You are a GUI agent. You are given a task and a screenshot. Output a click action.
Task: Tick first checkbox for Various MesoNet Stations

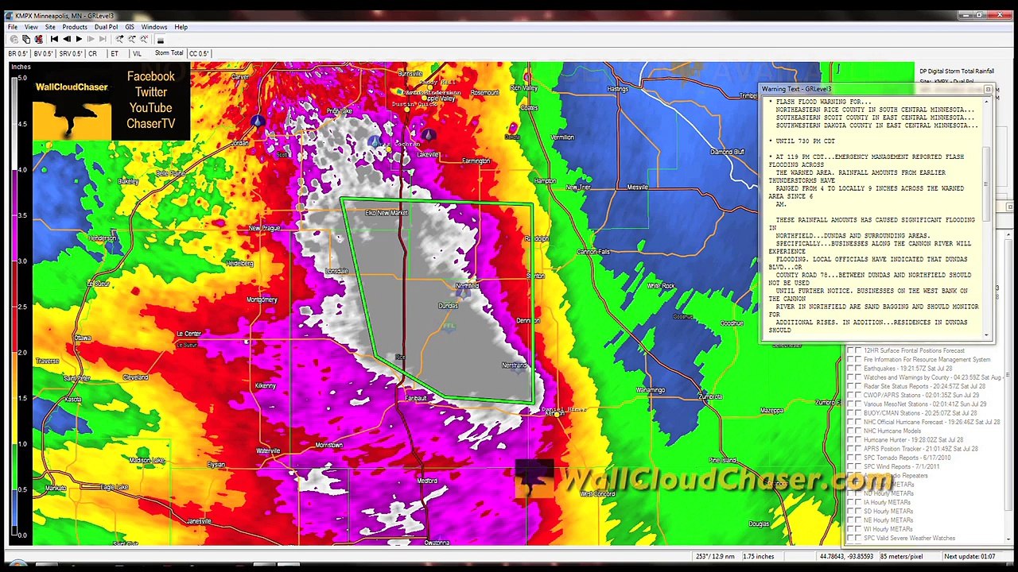coord(850,404)
